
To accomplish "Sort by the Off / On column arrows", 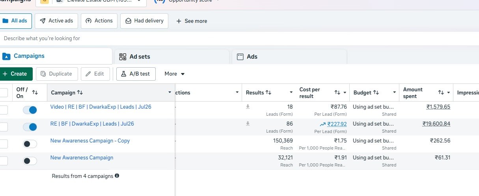I will pyautogui.click(x=35, y=92).
